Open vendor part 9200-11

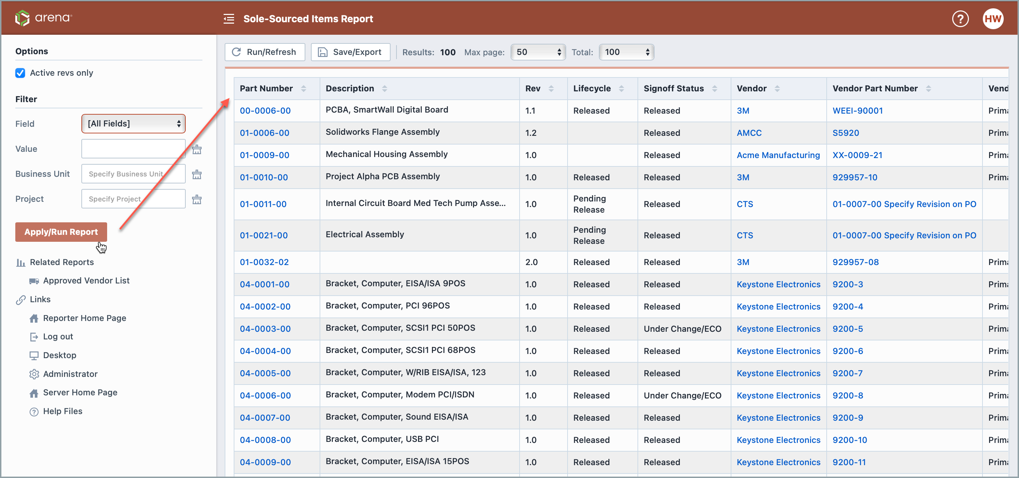(849, 462)
